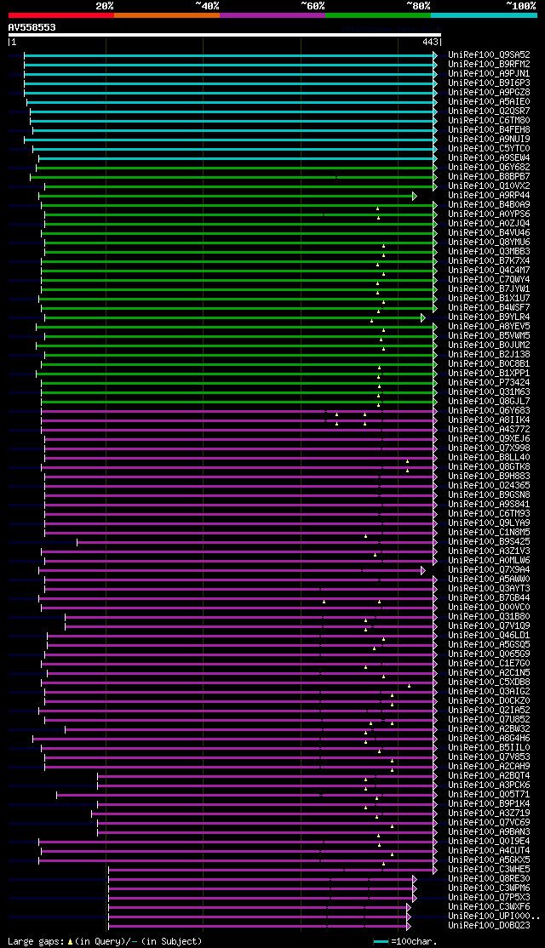Select hit UniRef100_A8YEV5
545x948 pixels.
point(489,327)
